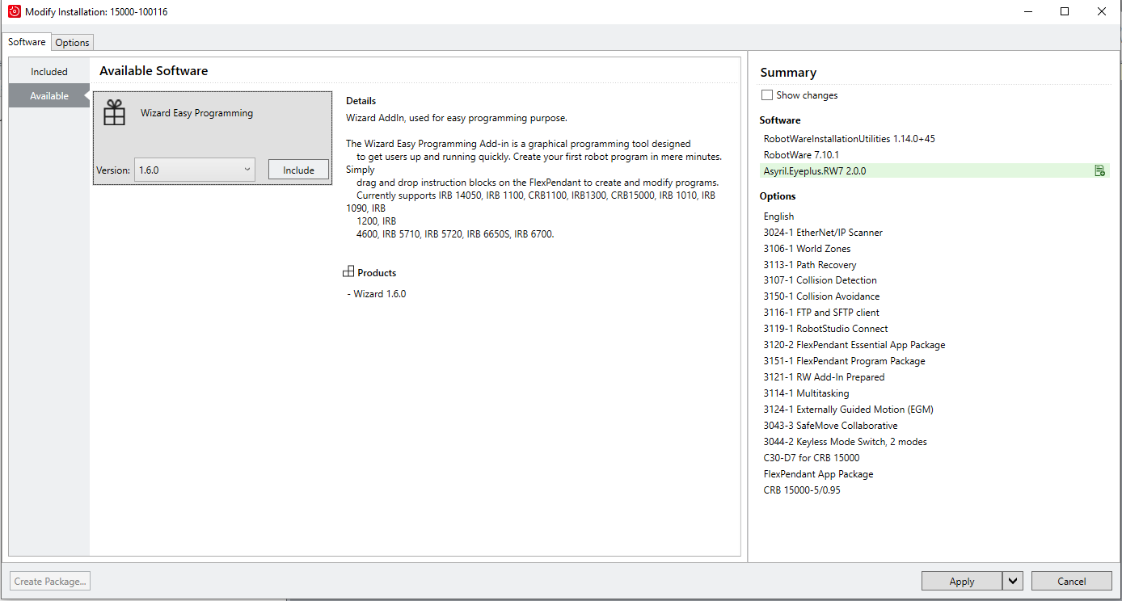The image size is (1122, 601).
Task: Select the RobotWare 7.10.1 entry
Action: (802, 155)
